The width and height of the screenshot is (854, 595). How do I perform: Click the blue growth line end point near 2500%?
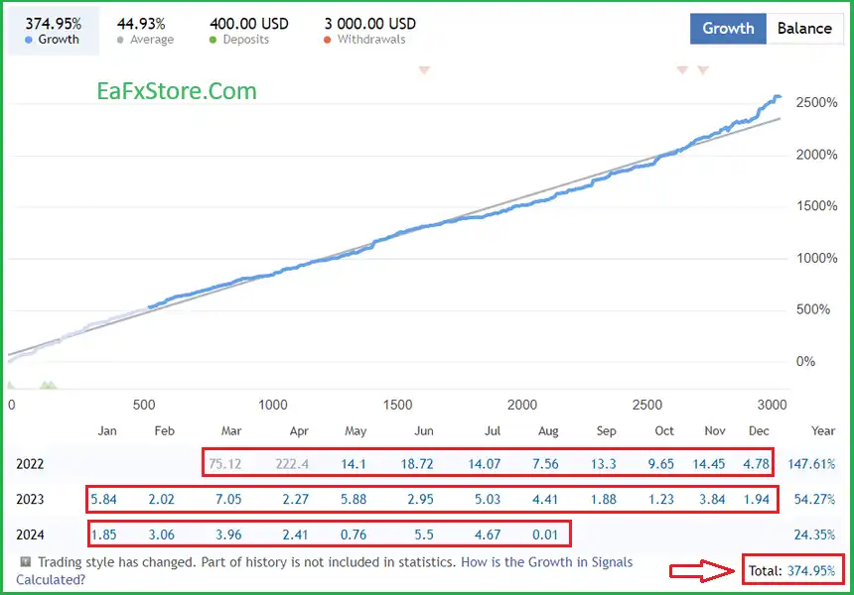[x=778, y=96]
